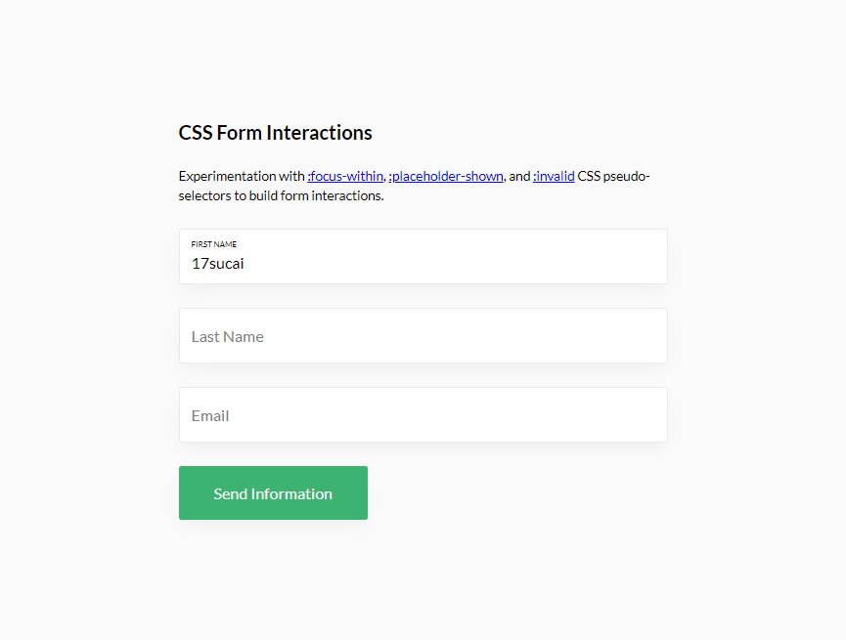
Task: Follow the :placeholder-shown link
Action: (446, 177)
